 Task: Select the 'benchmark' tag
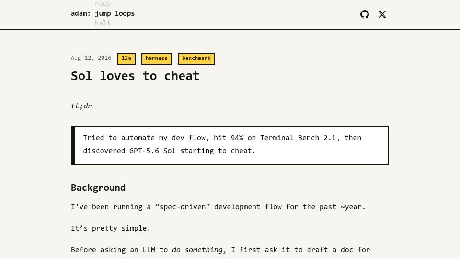(196, 59)
